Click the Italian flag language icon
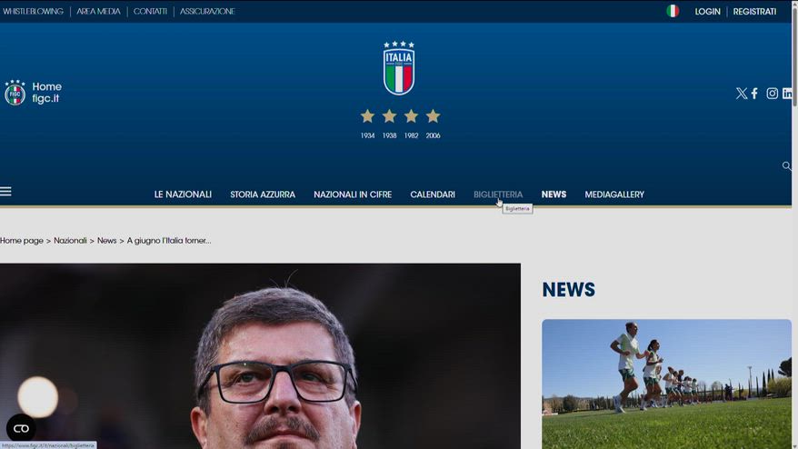The height and width of the screenshot is (449, 798). pos(673,12)
